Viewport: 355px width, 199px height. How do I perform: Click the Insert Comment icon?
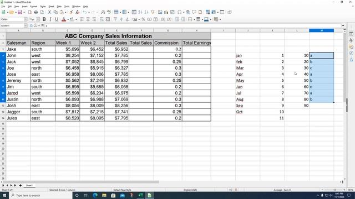click(194, 12)
